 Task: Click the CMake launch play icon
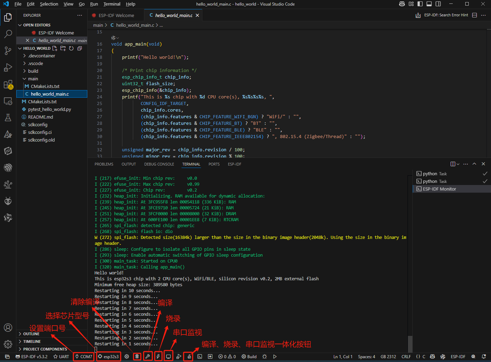point(275,356)
